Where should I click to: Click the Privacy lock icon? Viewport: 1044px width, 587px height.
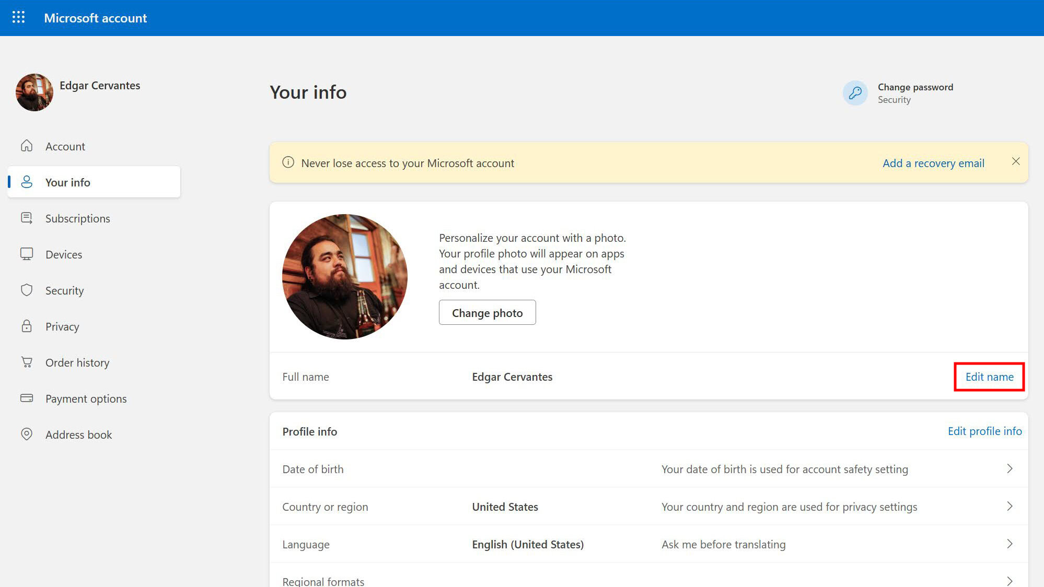point(27,326)
